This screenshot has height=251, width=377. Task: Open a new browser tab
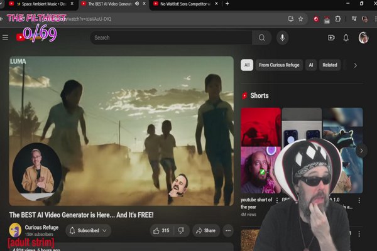(x=227, y=4)
